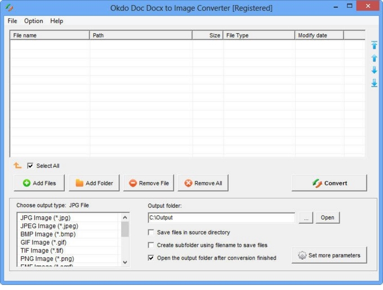This screenshot has height=290, width=383.
Task: Open the Help menu
Action: pyautogui.click(x=56, y=21)
